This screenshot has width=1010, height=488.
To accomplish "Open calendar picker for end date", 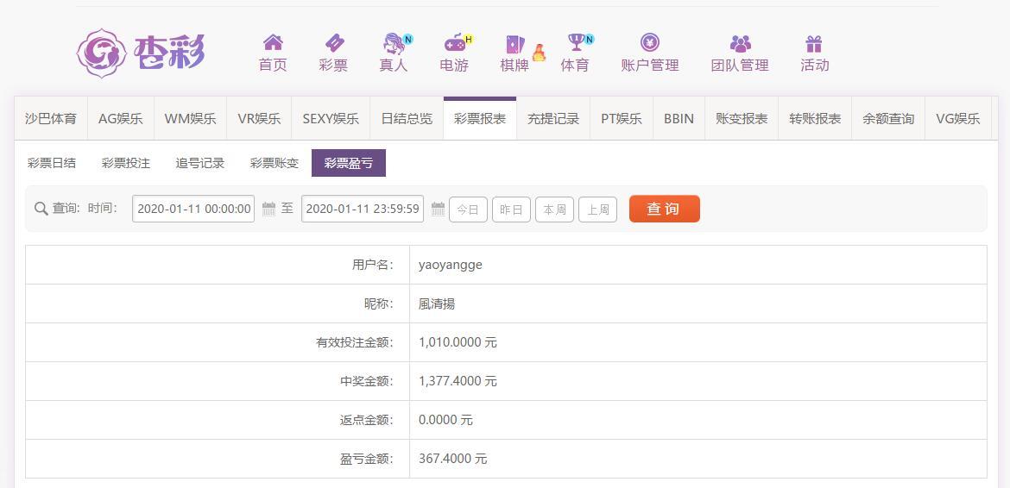I will [438, 209].
